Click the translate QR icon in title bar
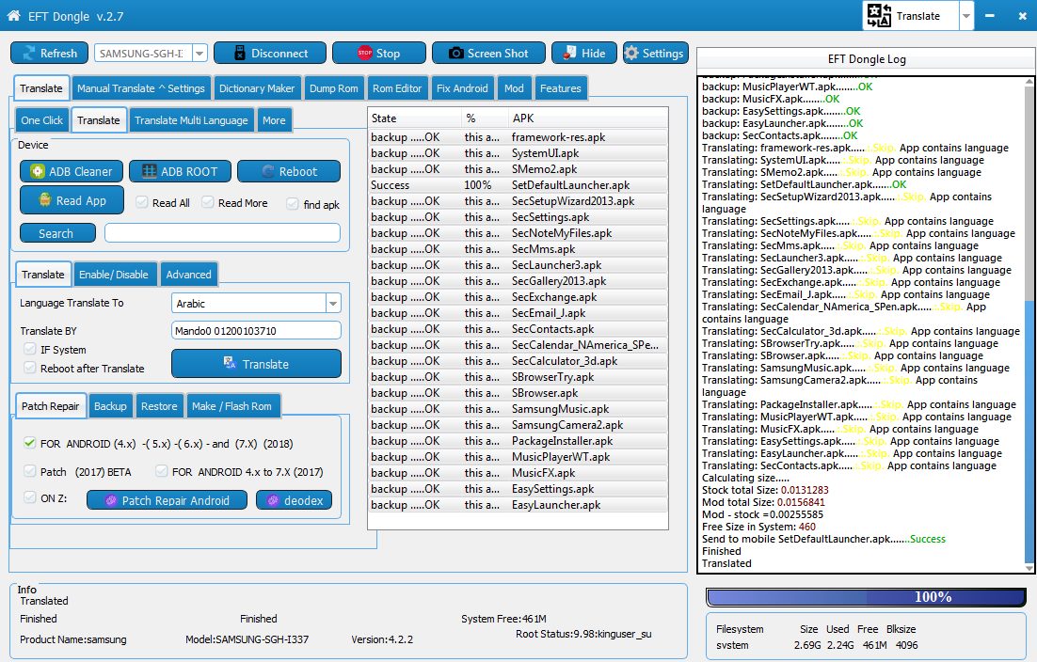Image resolution: width=1037 pixels, height=662 pixels. 879,15
